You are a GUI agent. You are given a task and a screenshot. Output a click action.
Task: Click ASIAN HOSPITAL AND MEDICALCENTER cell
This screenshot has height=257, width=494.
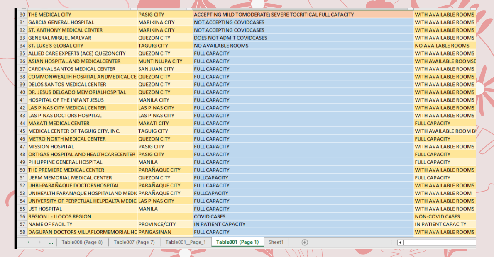tap(82, 61)
